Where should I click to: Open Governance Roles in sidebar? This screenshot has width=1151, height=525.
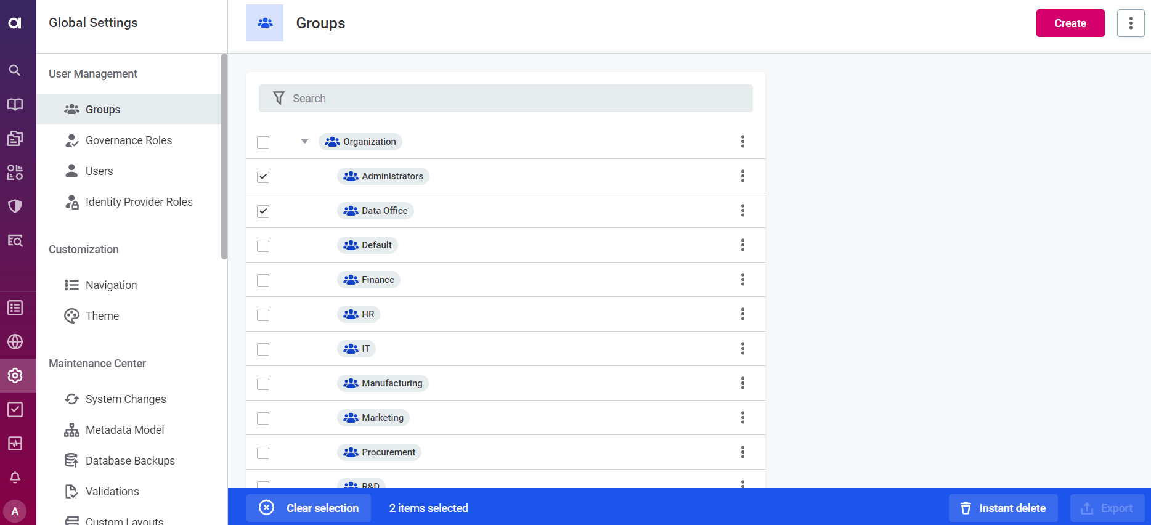tap(128, 140)
